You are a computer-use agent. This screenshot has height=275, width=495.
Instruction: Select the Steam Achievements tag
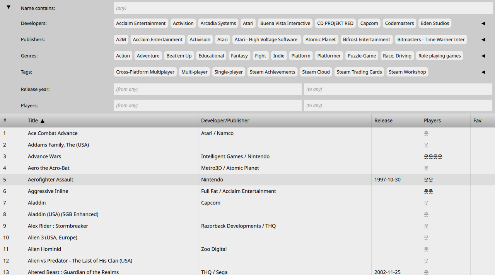(273, 72)
